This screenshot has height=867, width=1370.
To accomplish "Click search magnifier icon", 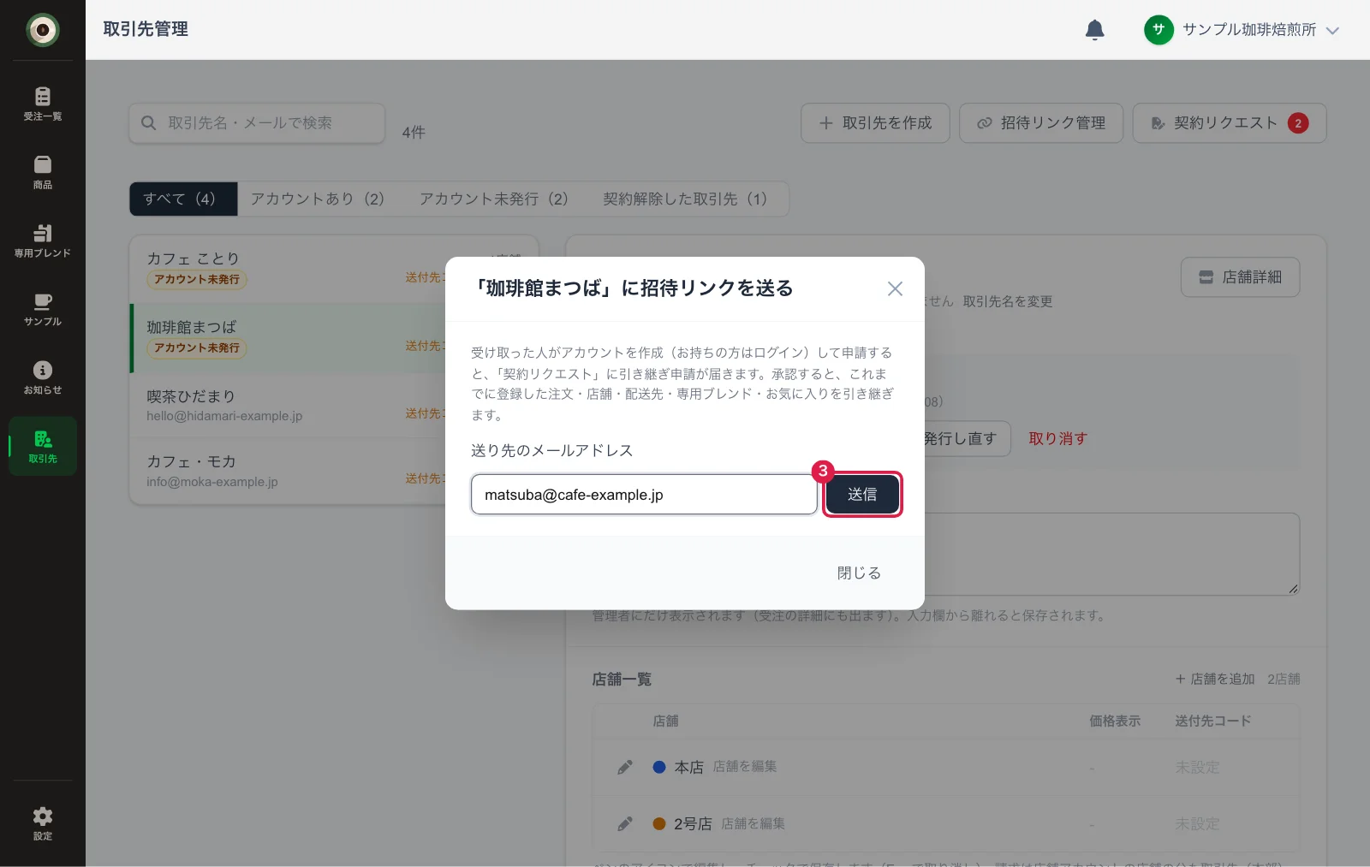I will tap(148, 123).
